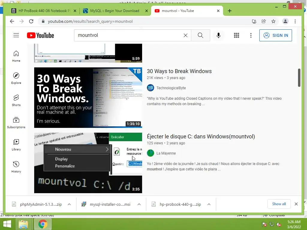Click Action Center flag tray icon
The image size is (307, 230).
click(x=264, y=224)
